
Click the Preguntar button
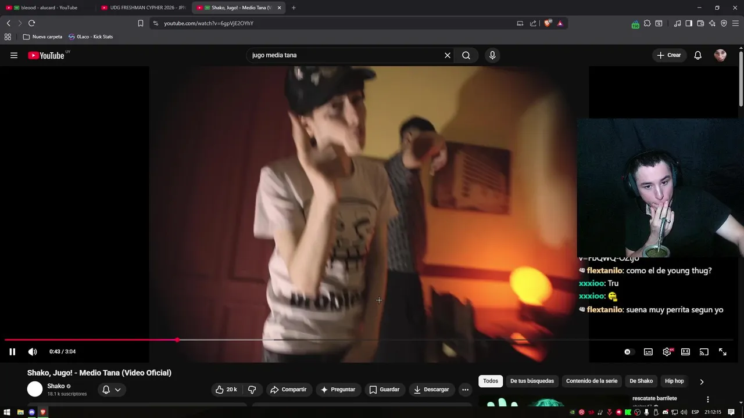pos(338,390)
